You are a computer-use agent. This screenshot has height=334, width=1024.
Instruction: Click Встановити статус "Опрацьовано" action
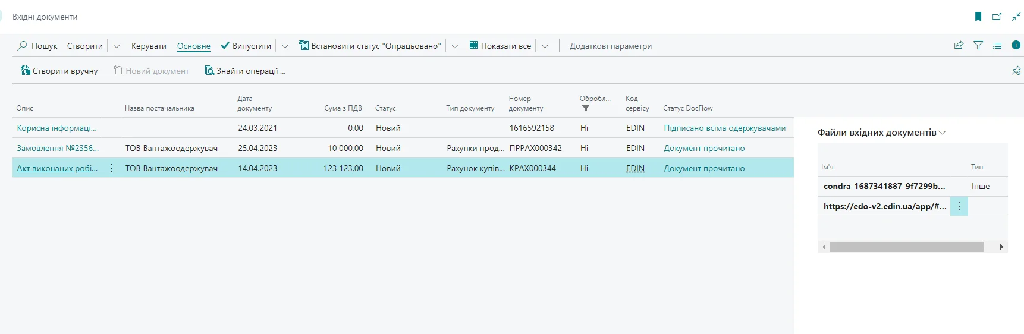(370, 46)
